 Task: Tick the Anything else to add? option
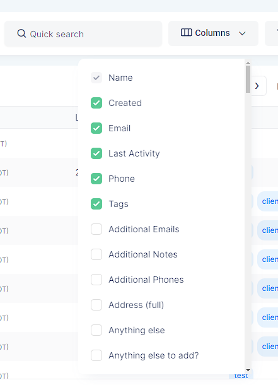pyautogui.click(x=96, y=355)
